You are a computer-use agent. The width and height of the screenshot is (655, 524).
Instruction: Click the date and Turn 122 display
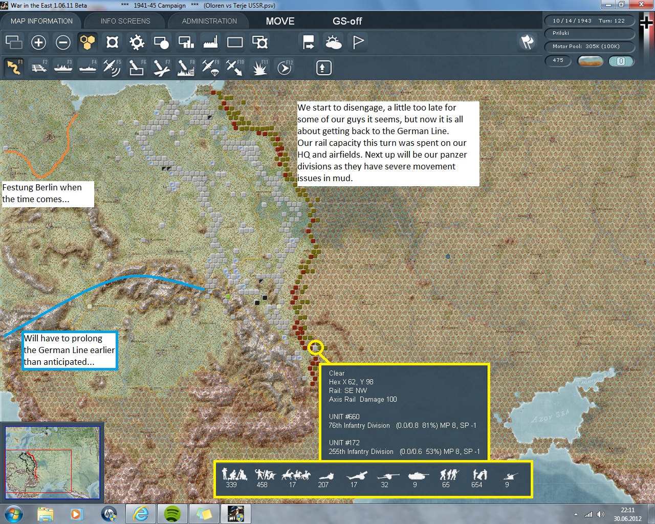coord(589,21)
